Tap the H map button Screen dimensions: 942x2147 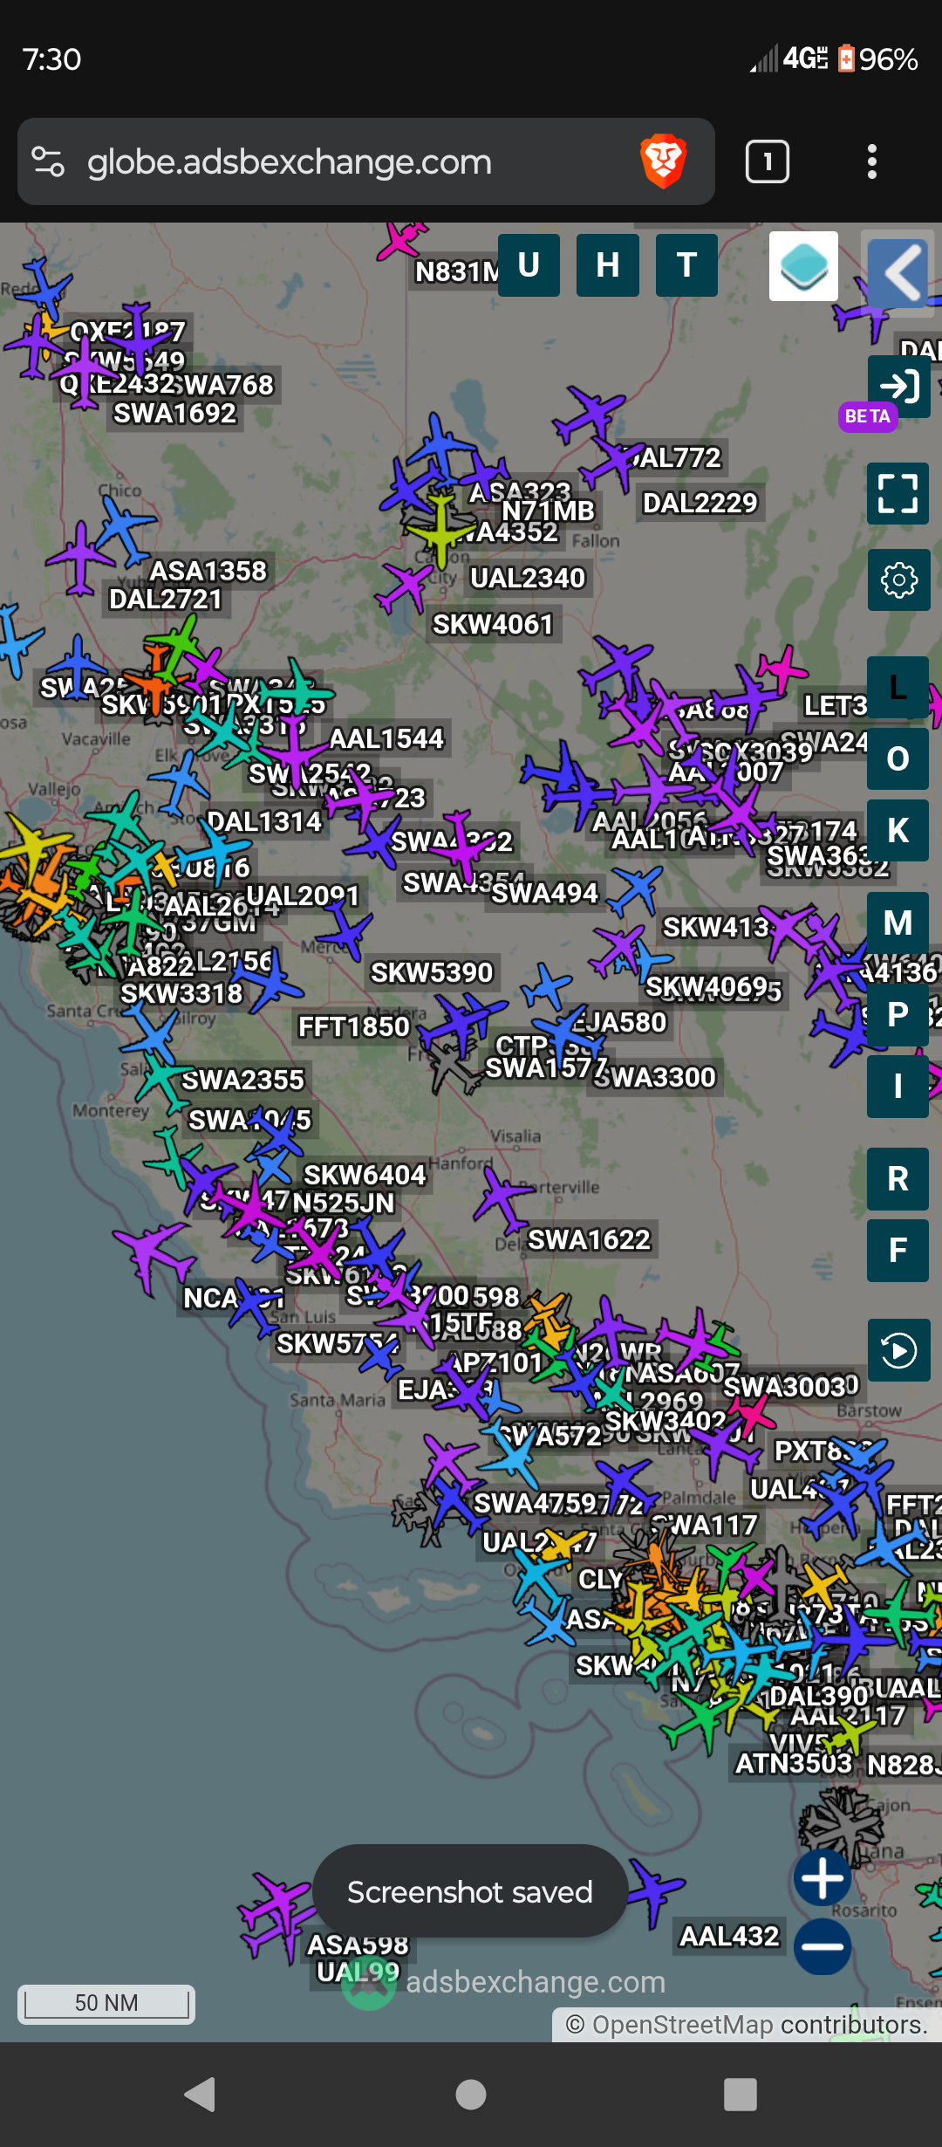(608, 265)
